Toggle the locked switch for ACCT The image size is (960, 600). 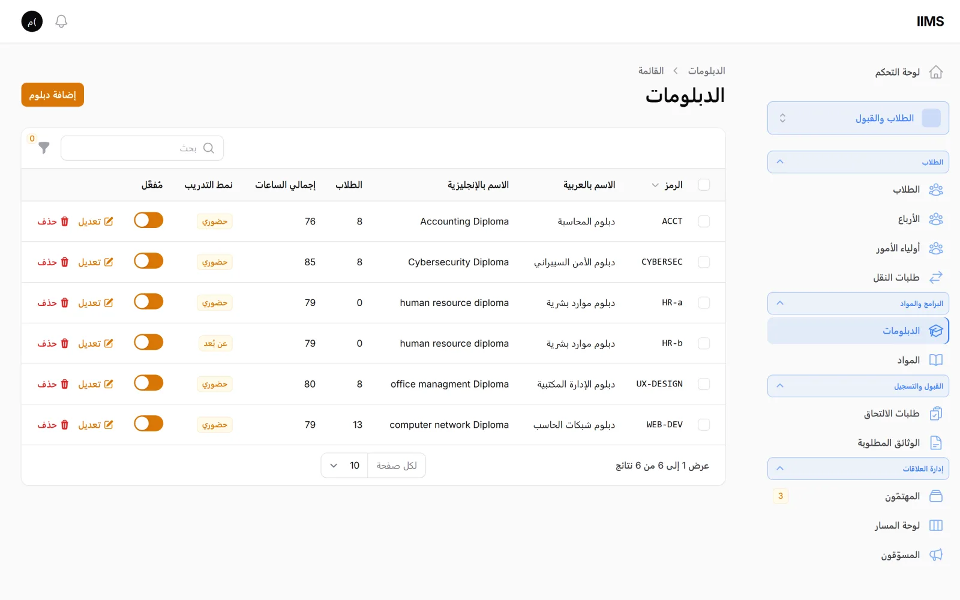(148, 220)
